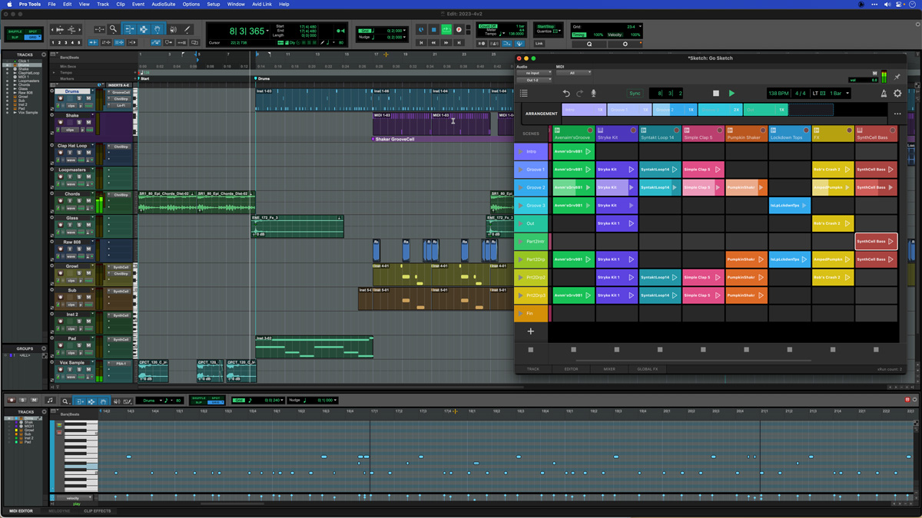Mute the Shake track
The image size is (922, 518).
[87, 122]
